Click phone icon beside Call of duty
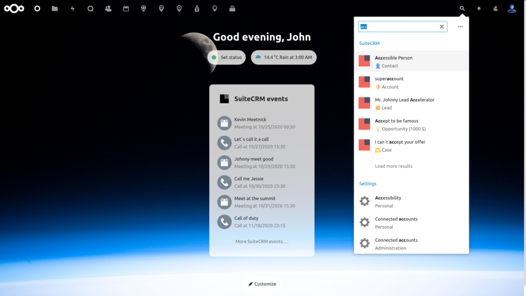526x296 pixels. tap(224, 222)
